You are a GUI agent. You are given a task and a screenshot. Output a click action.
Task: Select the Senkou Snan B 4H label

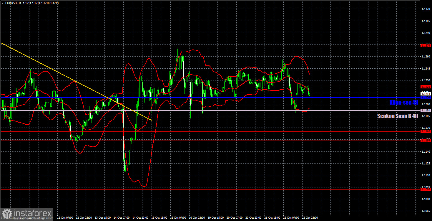tap(398, 116)
